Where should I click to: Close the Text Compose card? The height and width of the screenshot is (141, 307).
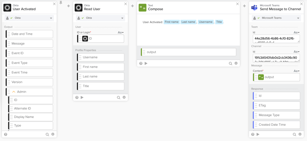pos(237,4)
